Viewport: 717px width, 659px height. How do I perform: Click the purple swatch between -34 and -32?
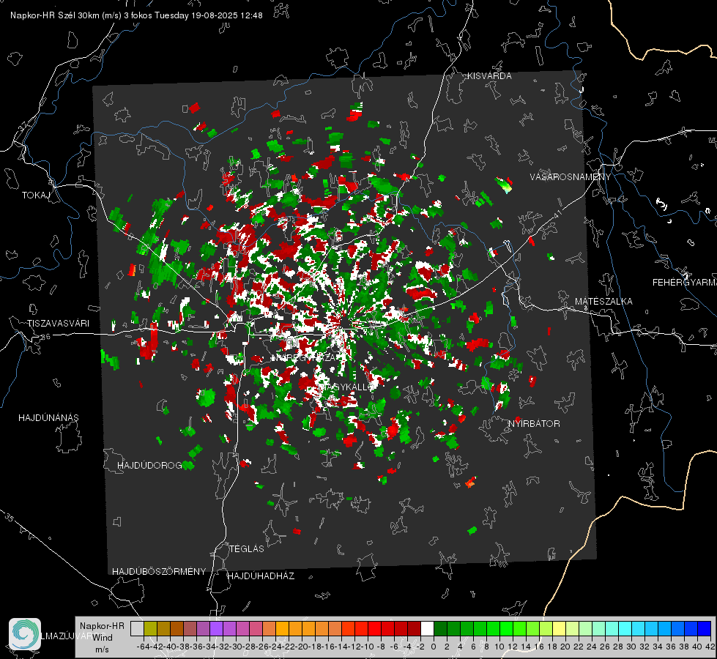216,628
